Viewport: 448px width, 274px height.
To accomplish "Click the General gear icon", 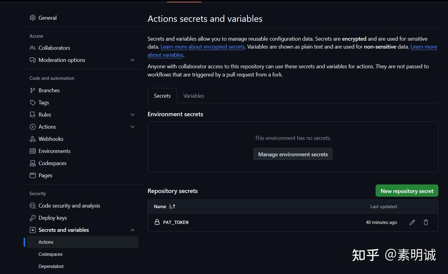I will pyautogui.click(x=33, y=18).
